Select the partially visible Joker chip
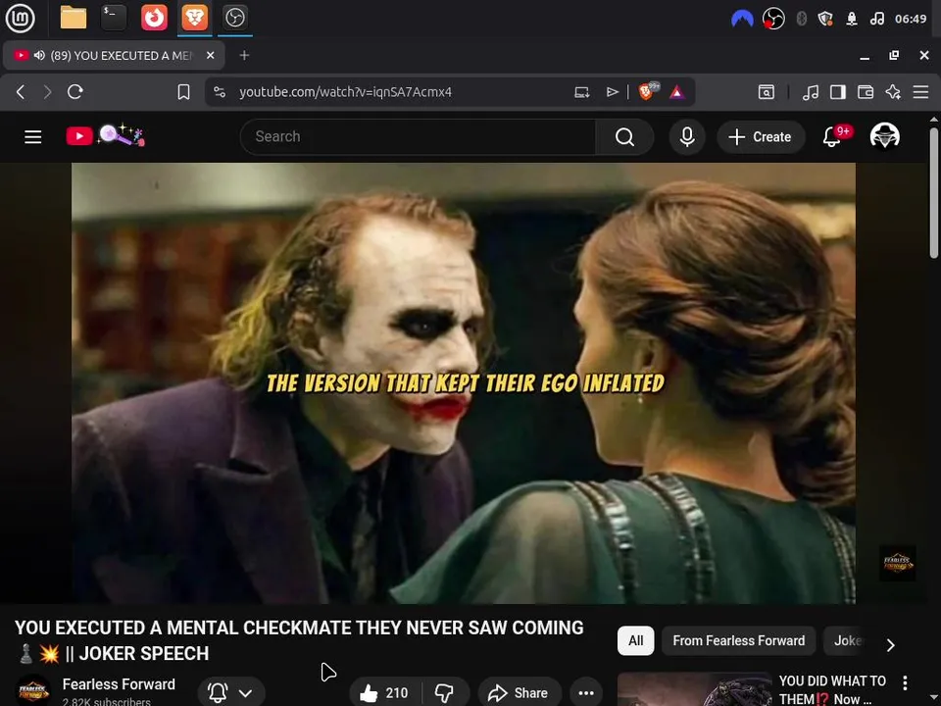Image resolution: width=941 pixels, height=706 pixels. pyautogui.click(x=847, y=640)
